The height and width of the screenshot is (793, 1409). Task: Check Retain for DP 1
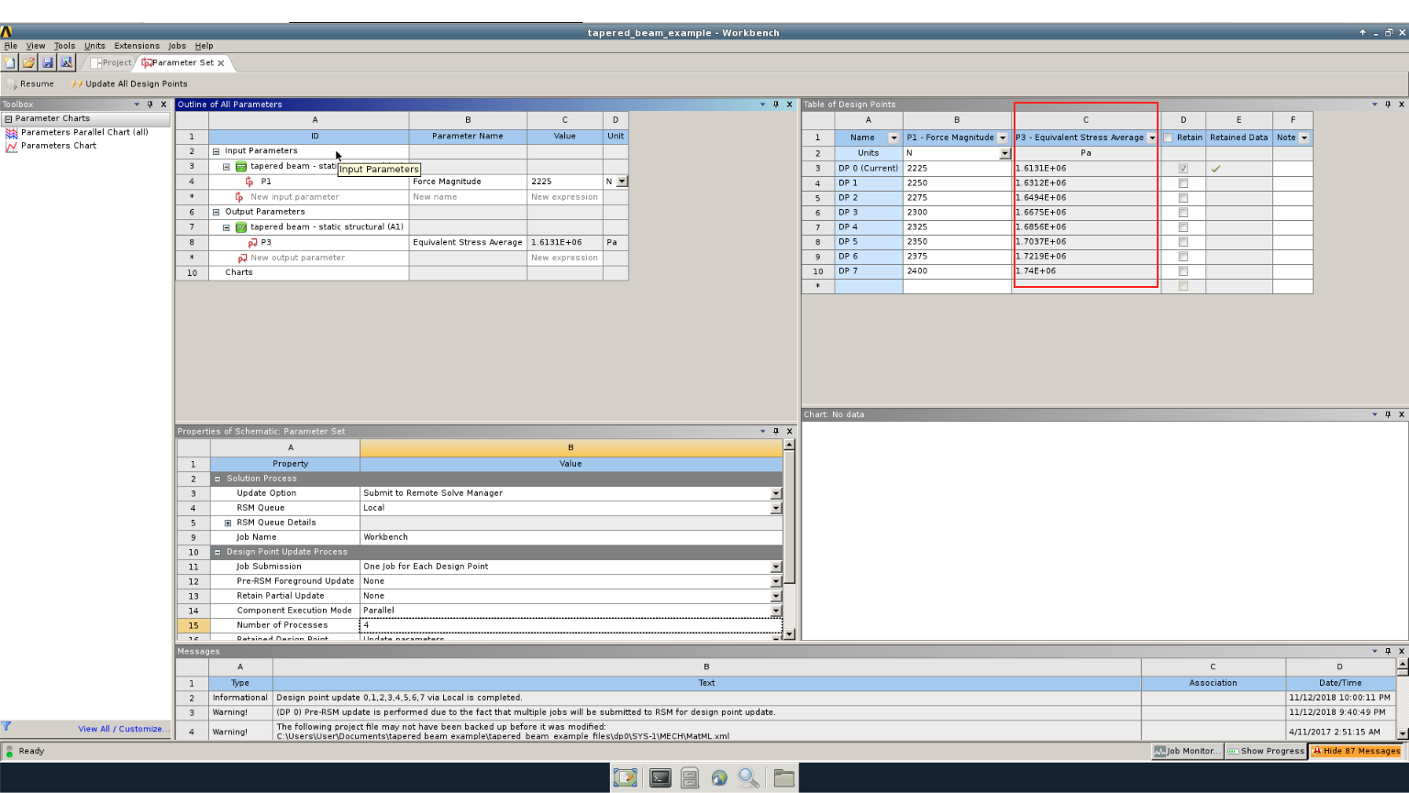[1183, 183]
